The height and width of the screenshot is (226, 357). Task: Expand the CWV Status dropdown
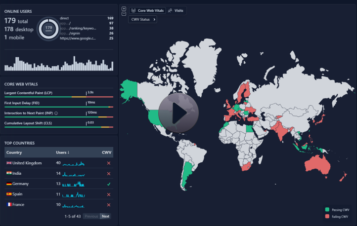click(x=143, y=19)
